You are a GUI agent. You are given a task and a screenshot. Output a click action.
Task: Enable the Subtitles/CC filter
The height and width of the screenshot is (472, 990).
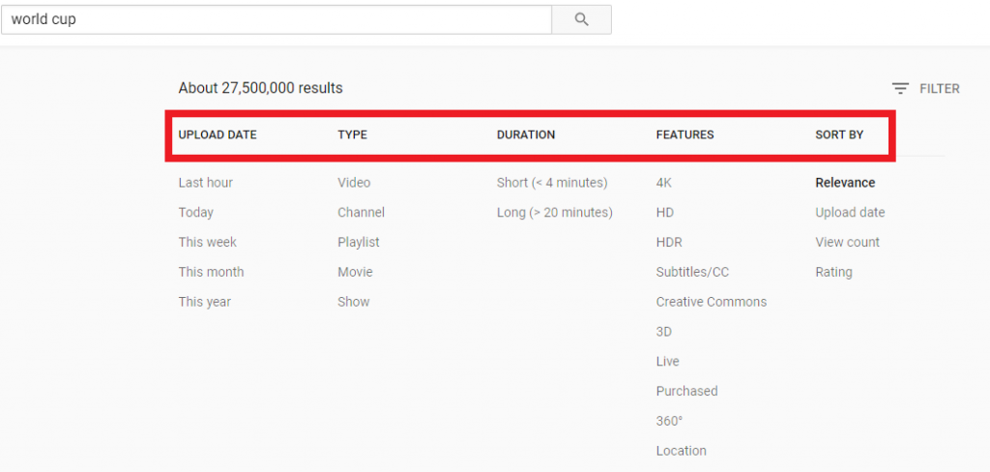[692, 272]
